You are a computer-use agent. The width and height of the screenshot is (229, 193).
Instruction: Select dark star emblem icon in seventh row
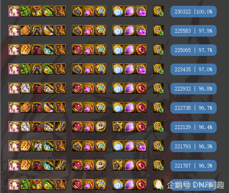point(118,127)
